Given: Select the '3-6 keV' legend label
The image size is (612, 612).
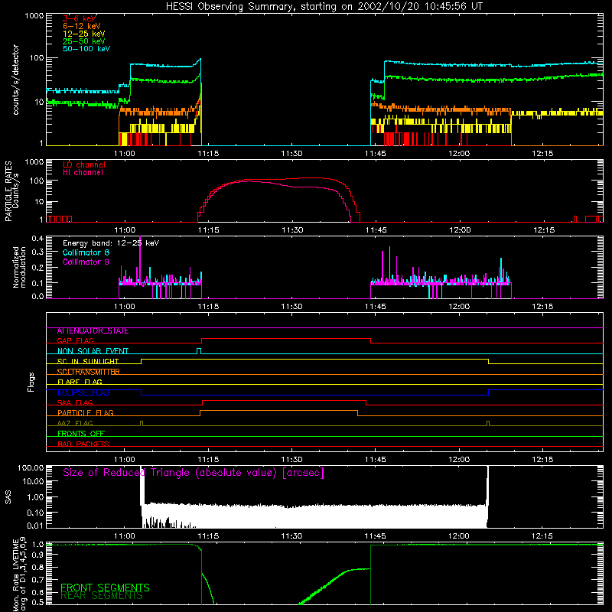Looking at the screenshot, I should coord(80,18).
